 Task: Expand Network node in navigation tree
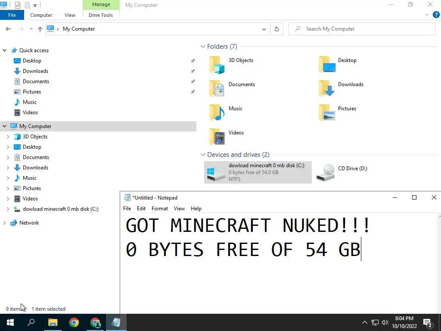(x=4, y=223)
